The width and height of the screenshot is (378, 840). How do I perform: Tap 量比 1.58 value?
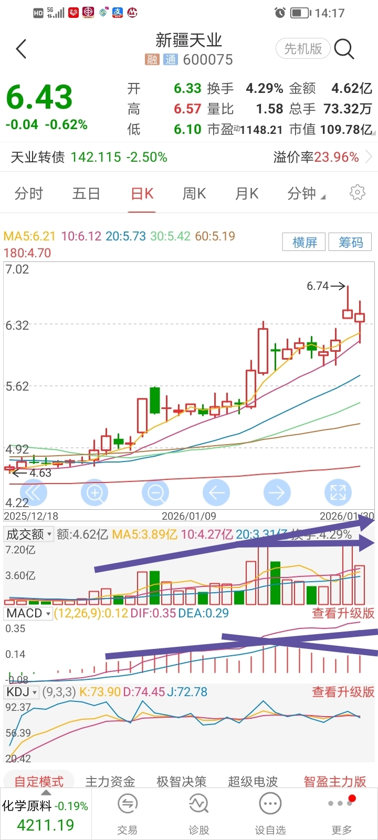245,109
